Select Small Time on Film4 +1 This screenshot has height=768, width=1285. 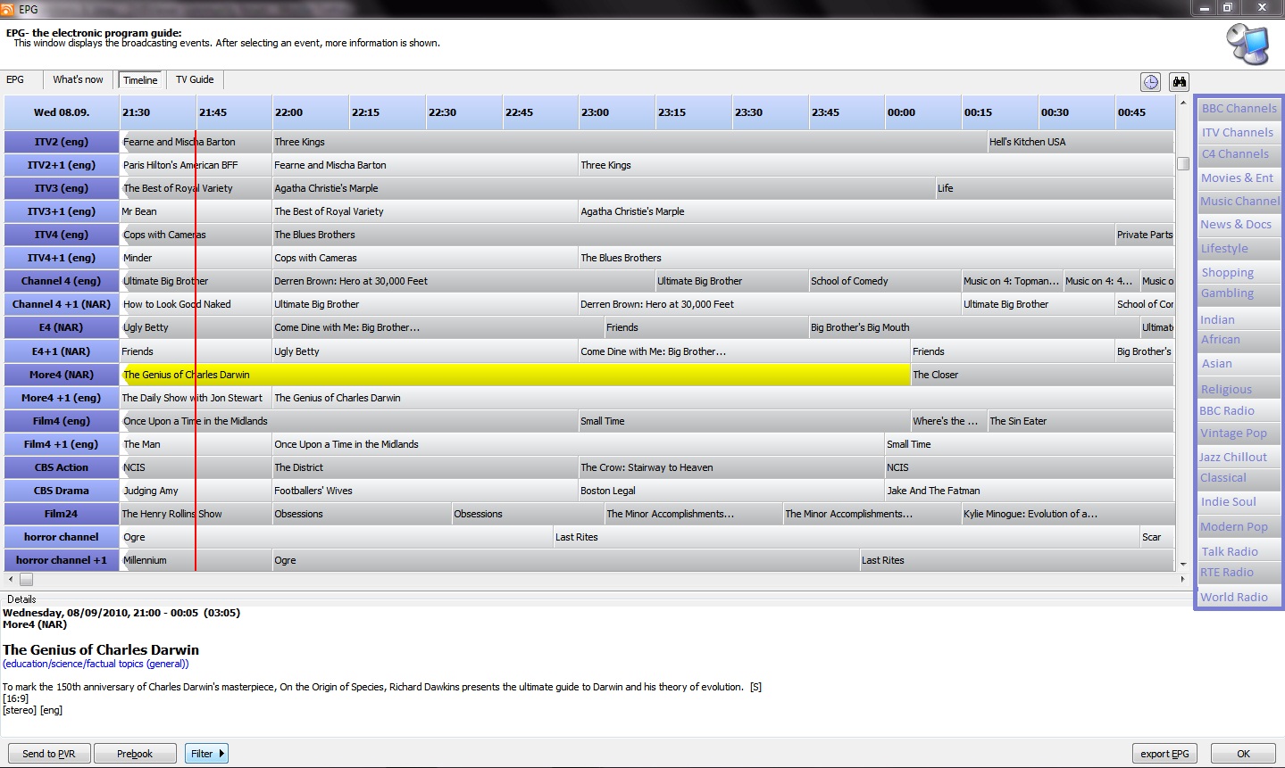[1029, 444]
